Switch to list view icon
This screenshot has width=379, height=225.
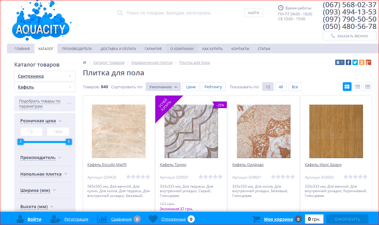pos(358,87)
